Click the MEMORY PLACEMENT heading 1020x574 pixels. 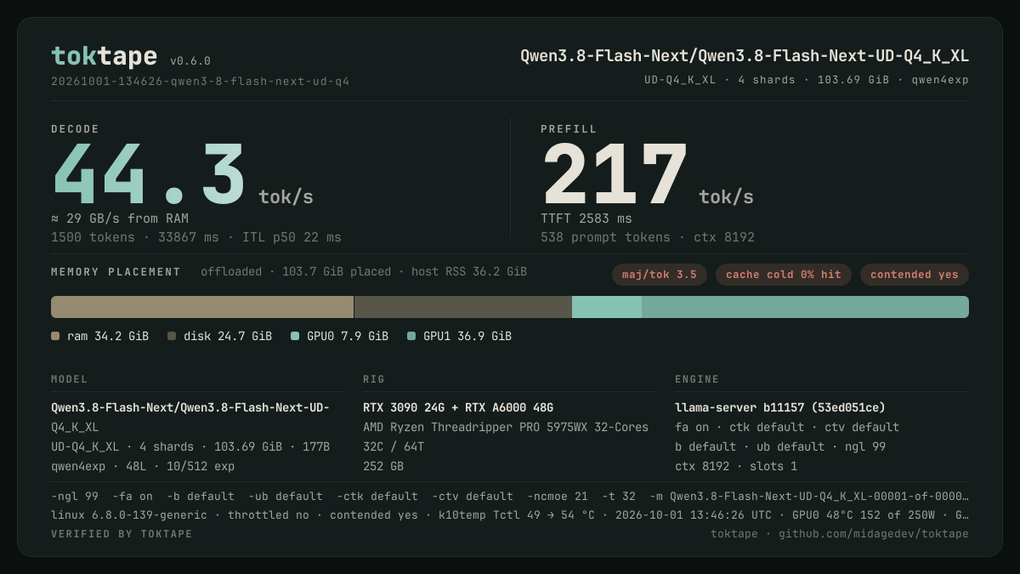coord(116,272)
